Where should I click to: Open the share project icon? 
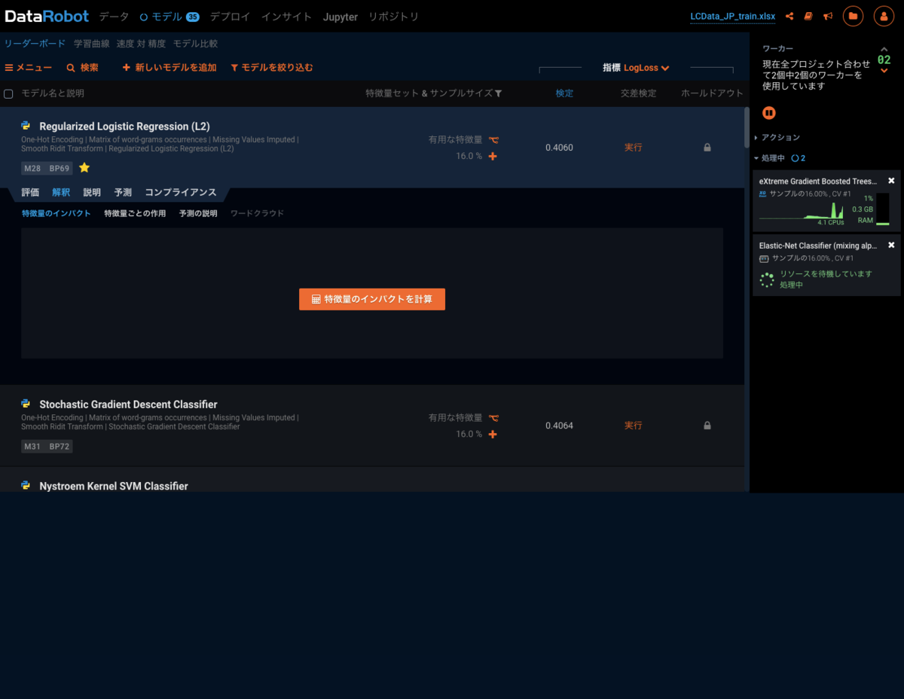(789, 16)
